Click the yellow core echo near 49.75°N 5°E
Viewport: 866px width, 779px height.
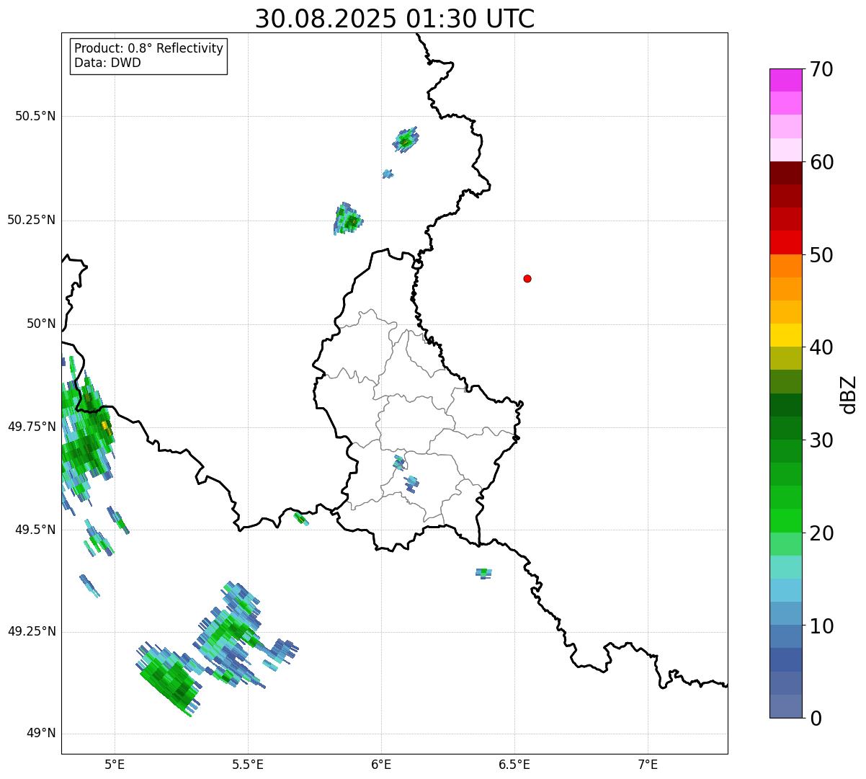point(106,425)
